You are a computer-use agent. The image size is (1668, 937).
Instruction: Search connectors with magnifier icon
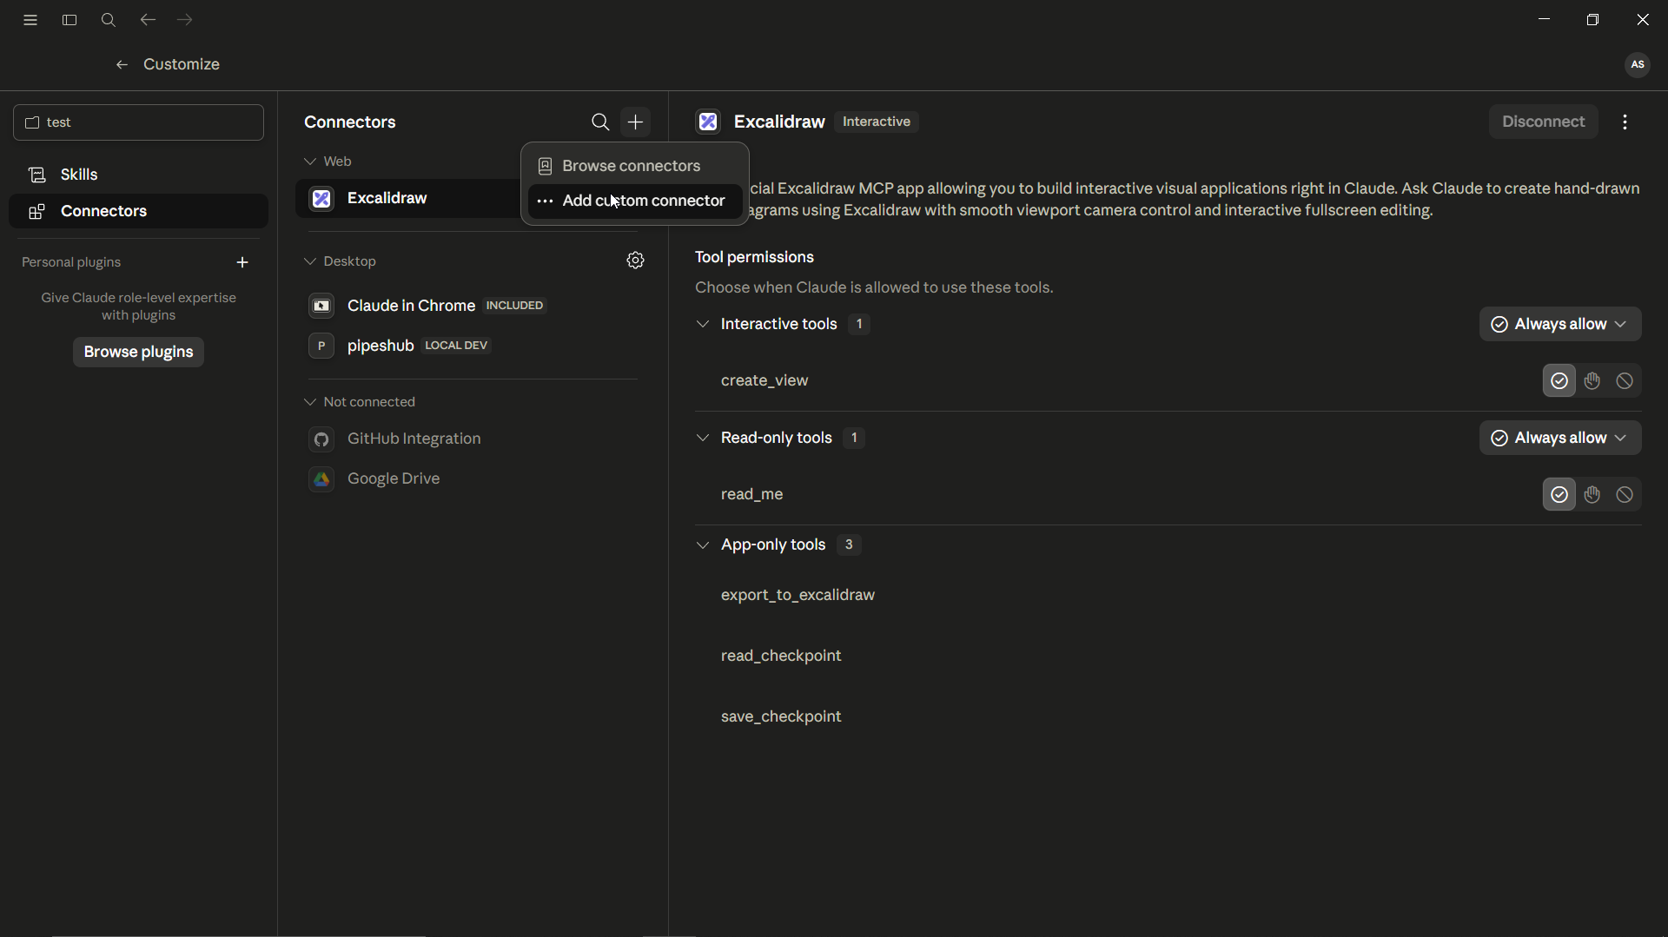(600, 122)
